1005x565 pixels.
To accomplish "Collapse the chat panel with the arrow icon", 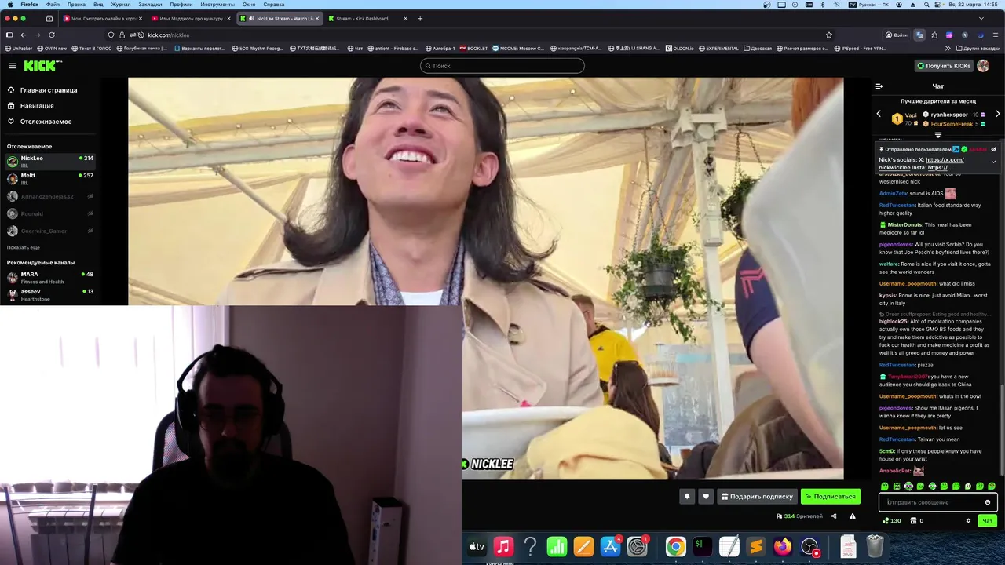I will 879,86.
